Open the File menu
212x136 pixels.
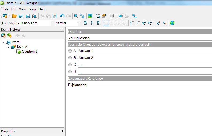tap(6, 9)
